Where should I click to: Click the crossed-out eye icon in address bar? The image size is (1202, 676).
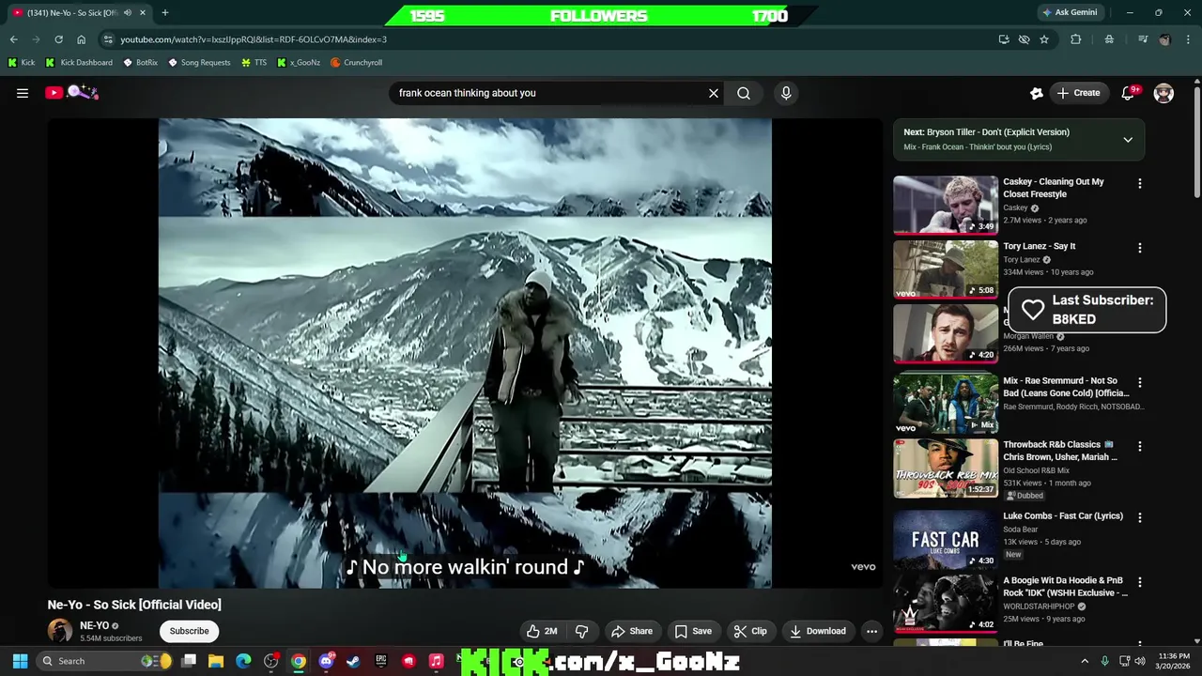tap(1025, 39)
